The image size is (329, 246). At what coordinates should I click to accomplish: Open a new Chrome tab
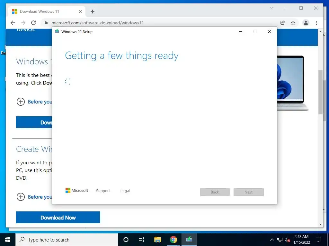[x=93, y=12]
